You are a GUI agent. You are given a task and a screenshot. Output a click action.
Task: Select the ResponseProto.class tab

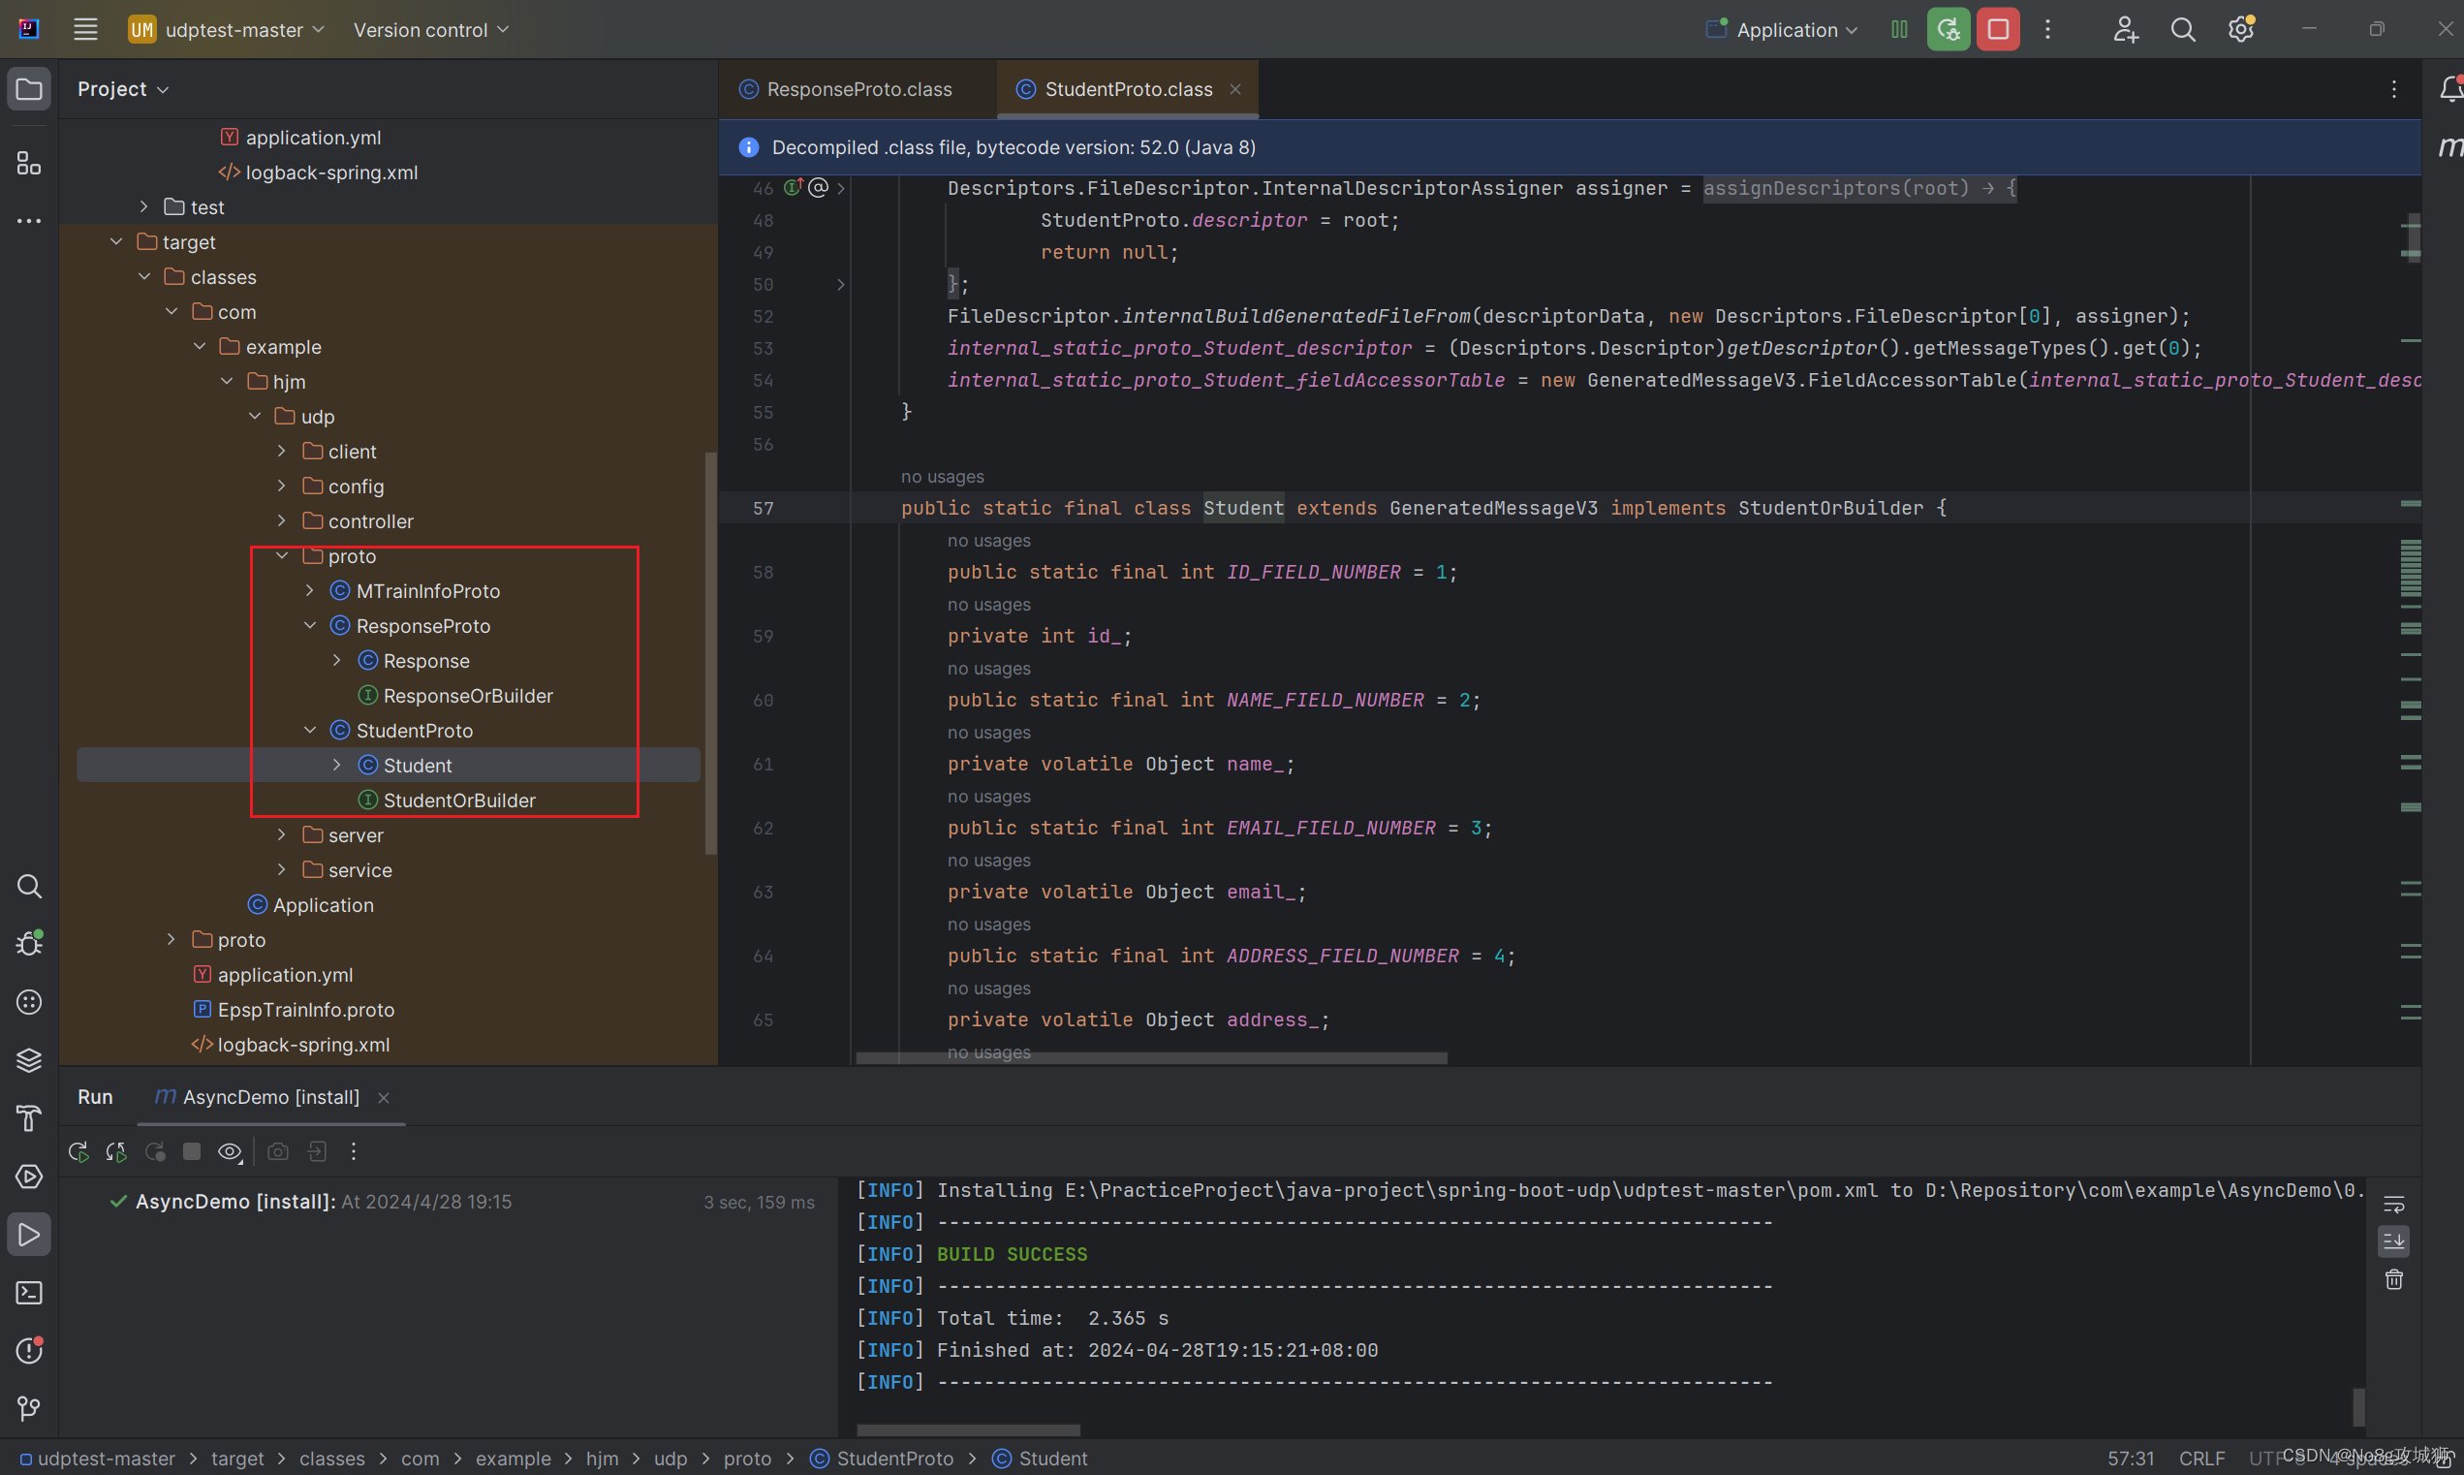(860, 88)
